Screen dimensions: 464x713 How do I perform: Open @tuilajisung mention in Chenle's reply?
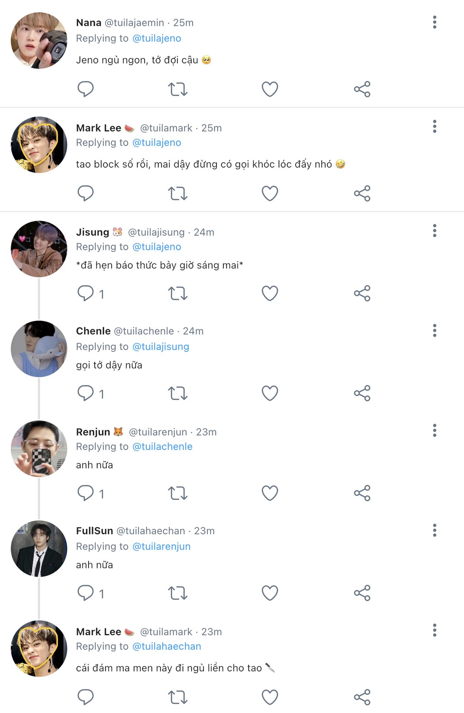(161, 346)
